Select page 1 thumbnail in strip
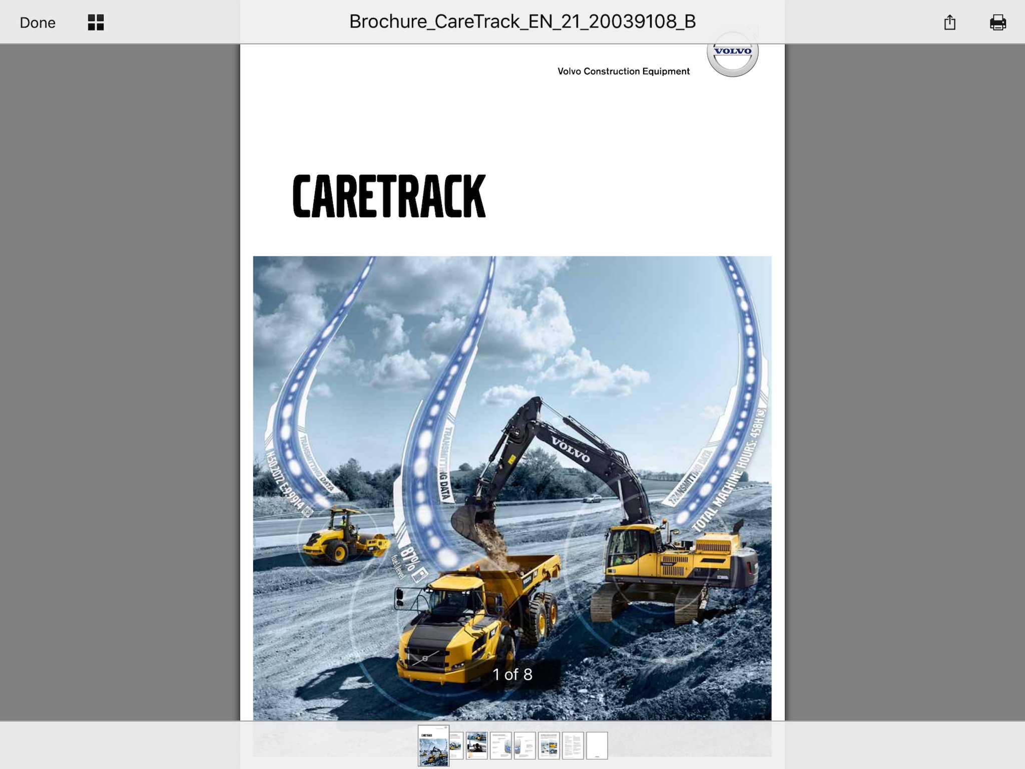Viewport: 1025px width, 769px height. click(x=433, y=745)
